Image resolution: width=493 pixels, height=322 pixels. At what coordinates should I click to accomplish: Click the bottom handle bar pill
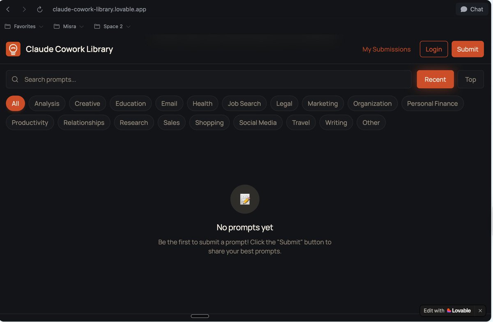[200, 316]
